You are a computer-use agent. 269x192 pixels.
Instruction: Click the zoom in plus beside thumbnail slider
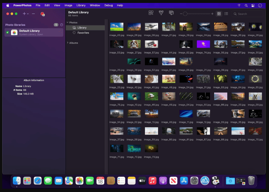click(x=212, y=14)
